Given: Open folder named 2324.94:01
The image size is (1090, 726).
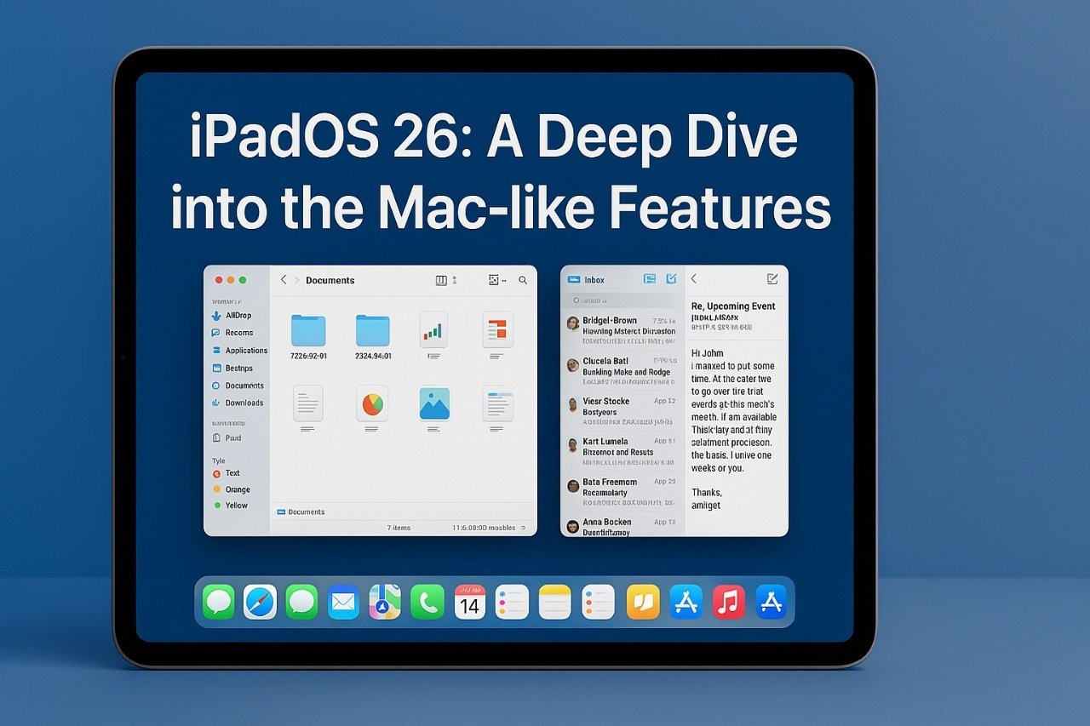Looking at the screenshot, I should [x=372, y=330].
